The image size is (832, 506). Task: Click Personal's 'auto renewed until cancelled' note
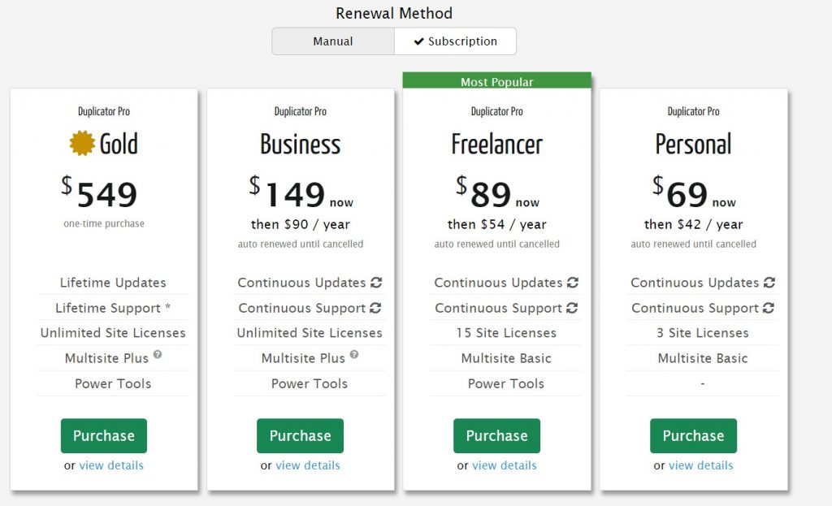pos(694,244)
